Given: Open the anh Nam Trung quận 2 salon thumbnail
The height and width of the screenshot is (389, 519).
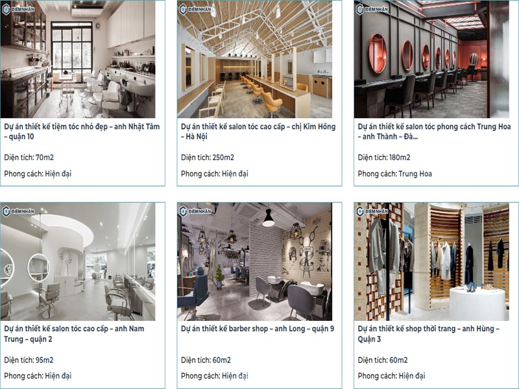Looking at the screenshot, I should pyautogui.click(x=78, y=262).
